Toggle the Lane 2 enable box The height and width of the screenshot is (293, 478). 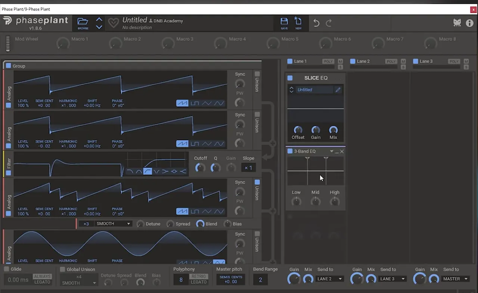[353, 61]
